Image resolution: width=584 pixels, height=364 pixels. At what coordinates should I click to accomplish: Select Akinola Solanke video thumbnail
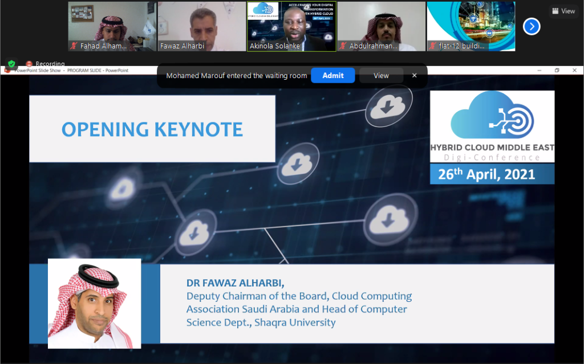click(291, 26)
